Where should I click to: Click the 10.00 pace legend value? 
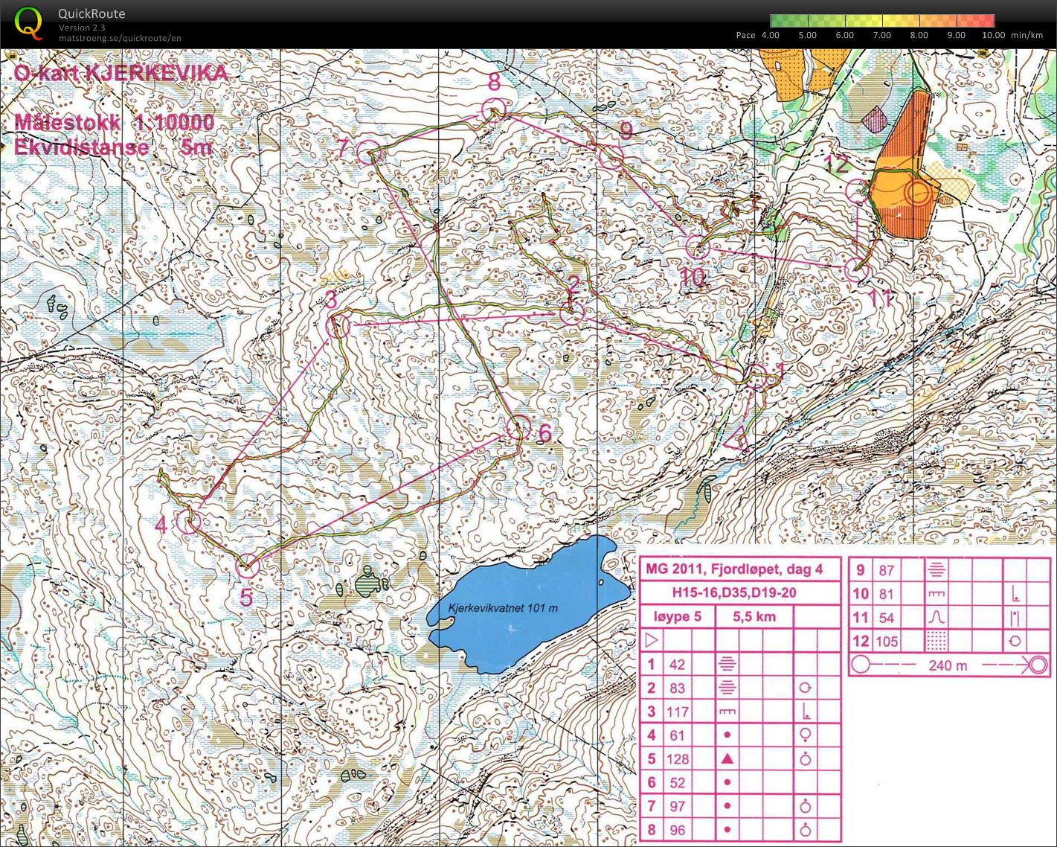pyautogui.click(x=994, y=35)
